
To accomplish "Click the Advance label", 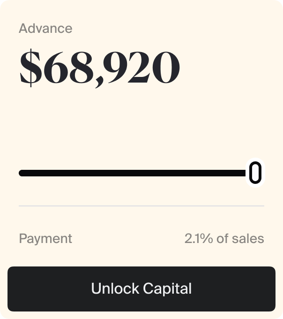I will tap(45, 28).
